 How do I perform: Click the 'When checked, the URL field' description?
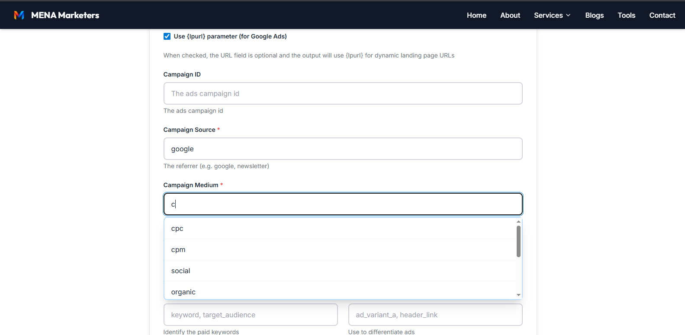tap(309, 55)
